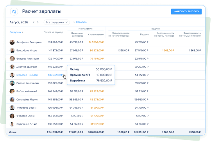Click 52 976,00 ₽ accrued for Власова
The height and width of the screenshot is (141, 211).
coord(77,59)
